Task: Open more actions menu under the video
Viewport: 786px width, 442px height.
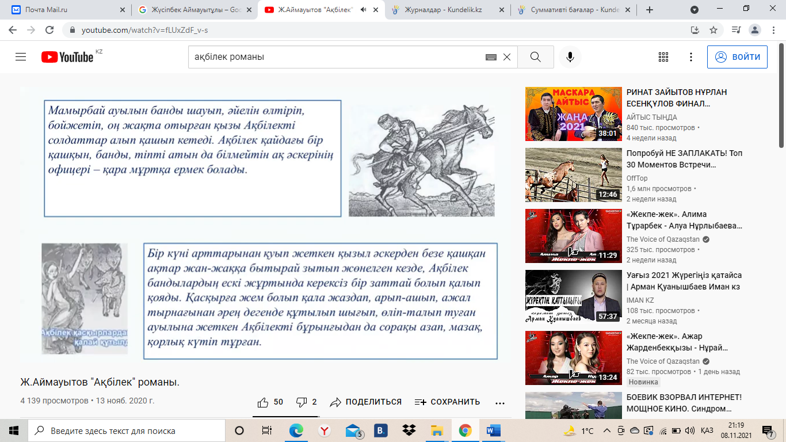Action: click(x=499, y=402)
